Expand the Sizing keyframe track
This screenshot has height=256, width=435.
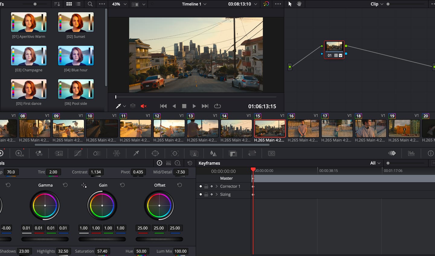pos(217,195)
